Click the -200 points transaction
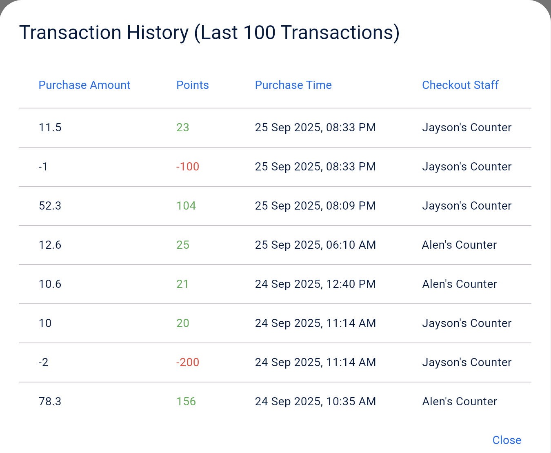The height and width of the screenshot is (453, 551). [187, 362]
